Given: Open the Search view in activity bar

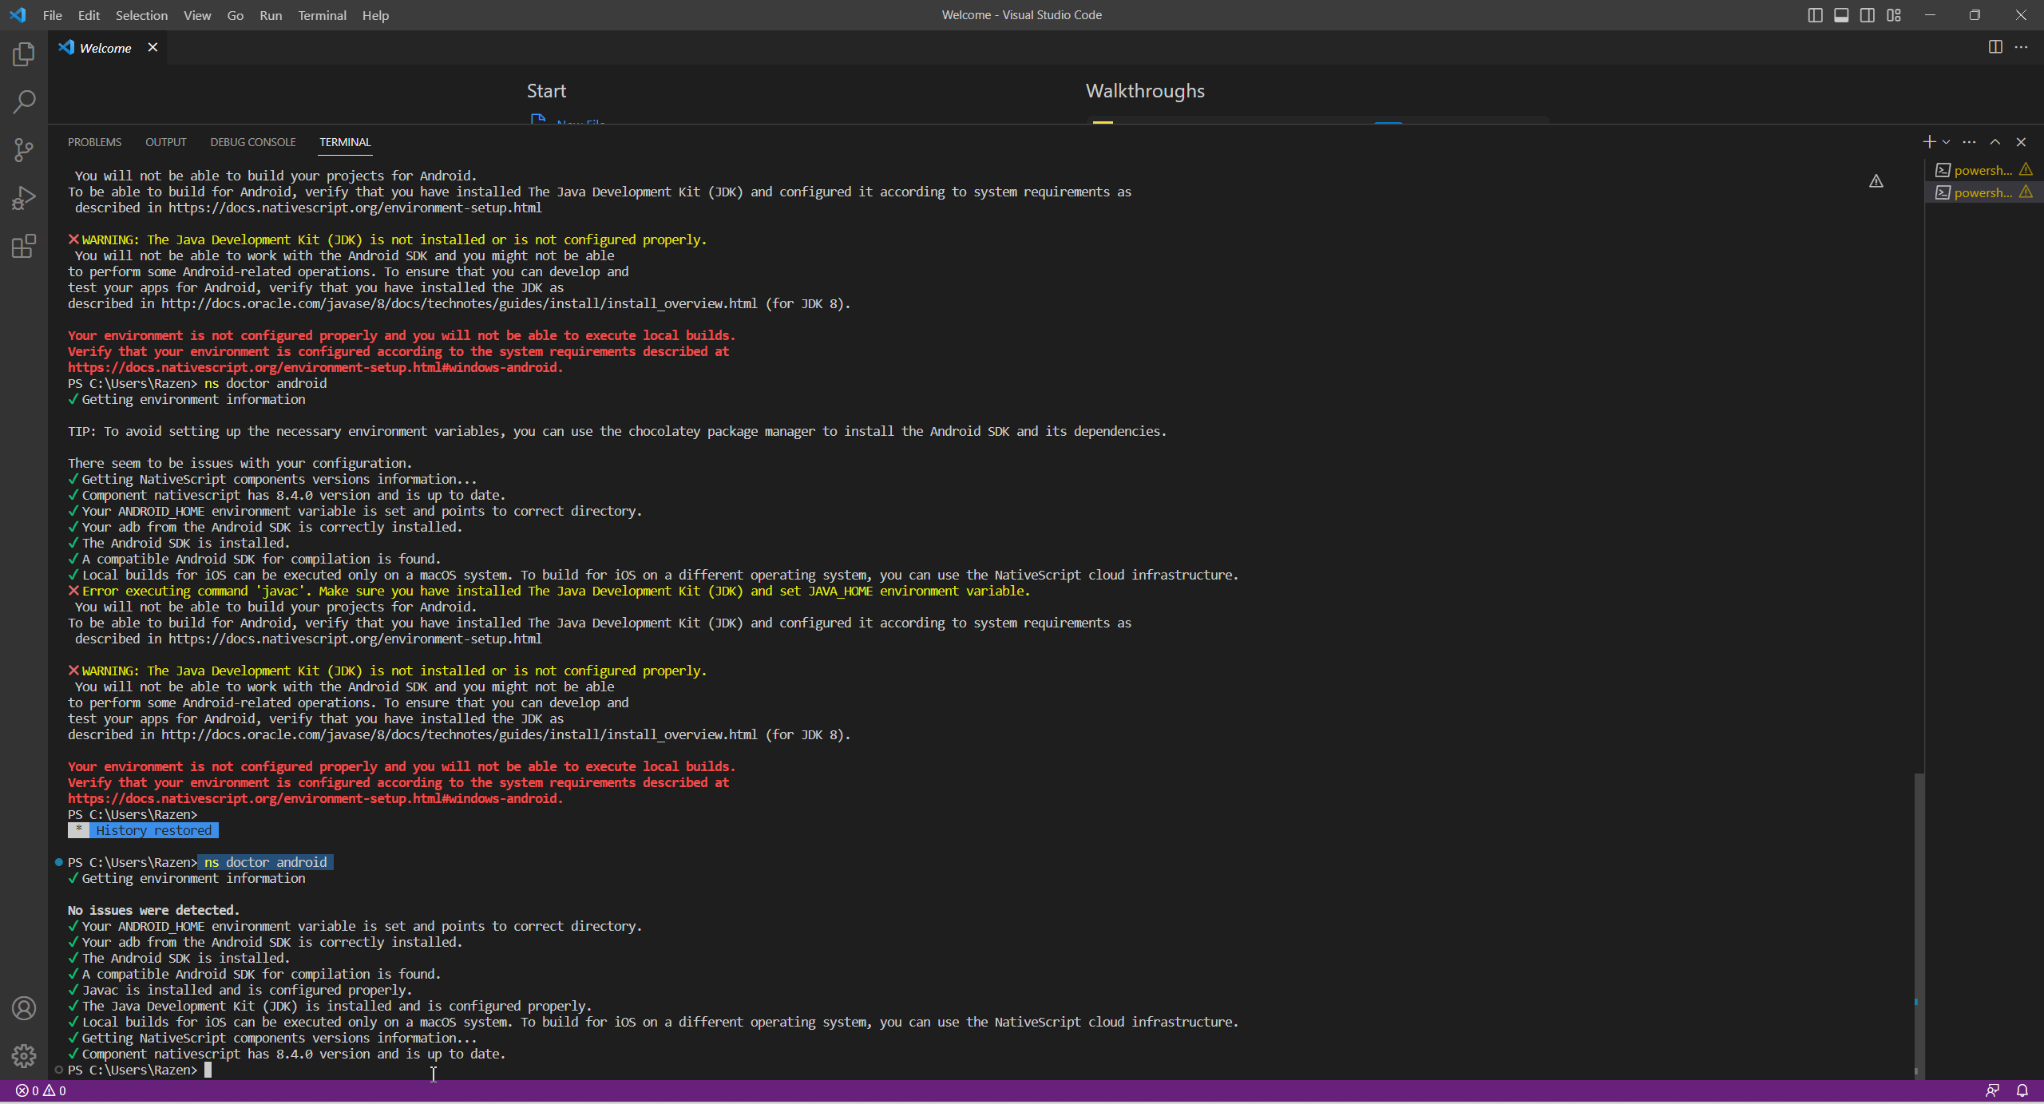Looking at the screenshot, I should tap(24, 102).
